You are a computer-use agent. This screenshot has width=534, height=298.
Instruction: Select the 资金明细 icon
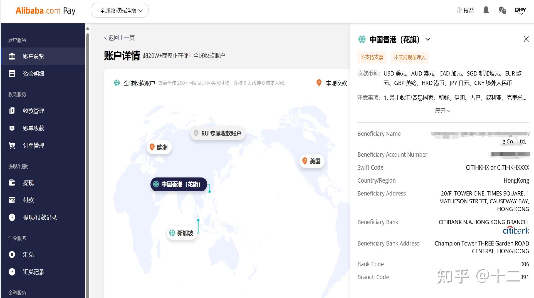pyautogui.click(x=12, y=73)
